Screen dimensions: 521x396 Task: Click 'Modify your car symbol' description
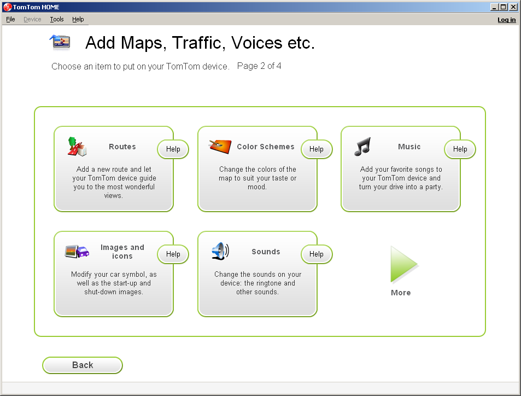114,283
